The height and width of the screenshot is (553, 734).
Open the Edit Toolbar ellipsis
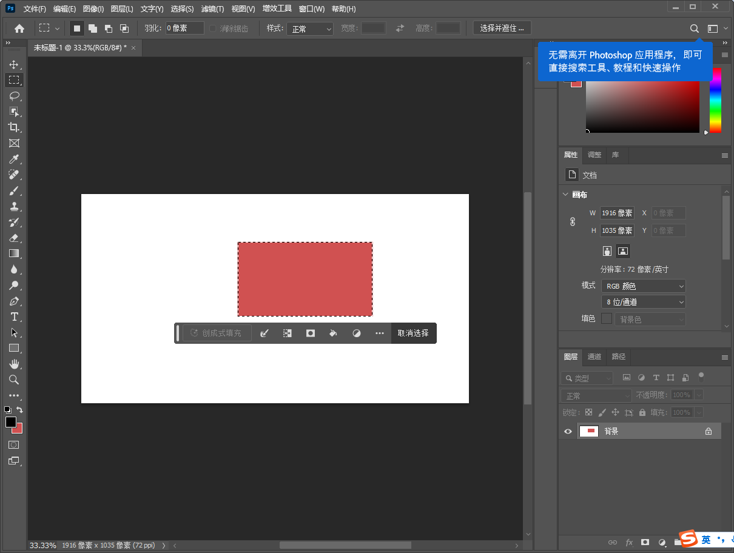tap(14, 395)
